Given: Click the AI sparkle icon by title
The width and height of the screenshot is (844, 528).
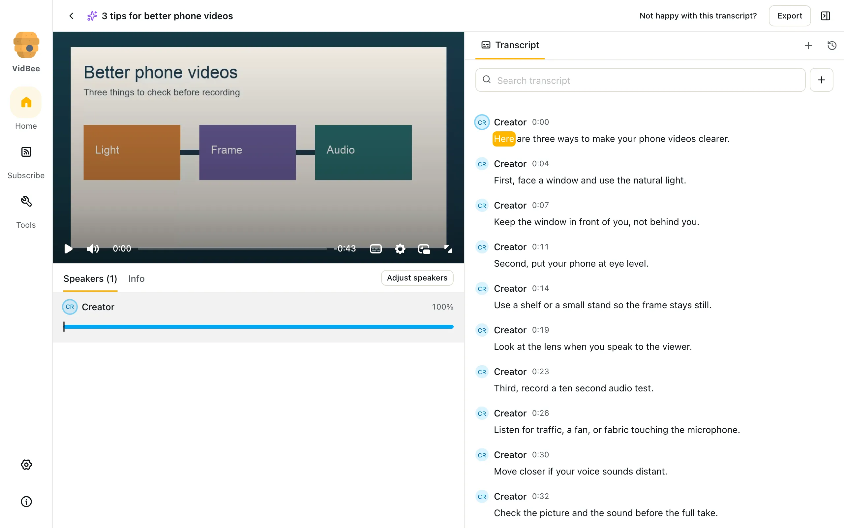Looking at the screenshot, I should (92, 16).
